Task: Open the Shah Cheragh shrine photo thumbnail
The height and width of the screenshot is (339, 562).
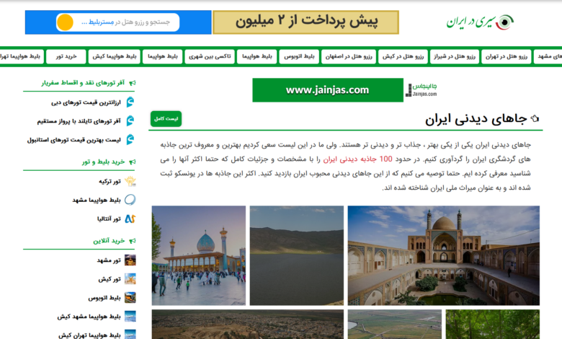Action: (x=198, y=255)
